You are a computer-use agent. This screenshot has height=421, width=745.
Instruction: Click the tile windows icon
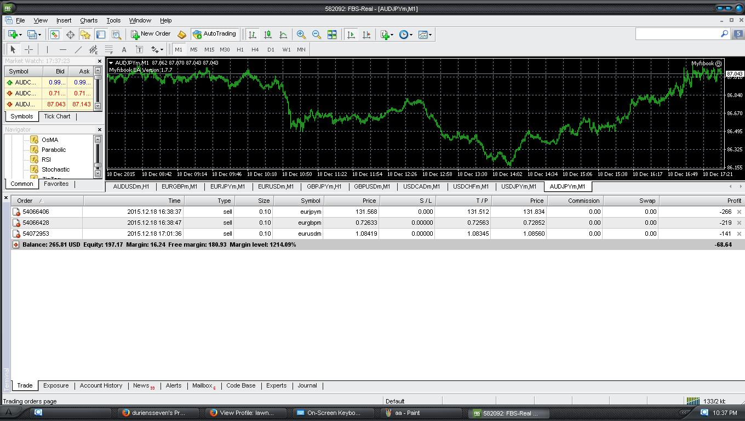[x=332, y=35]
